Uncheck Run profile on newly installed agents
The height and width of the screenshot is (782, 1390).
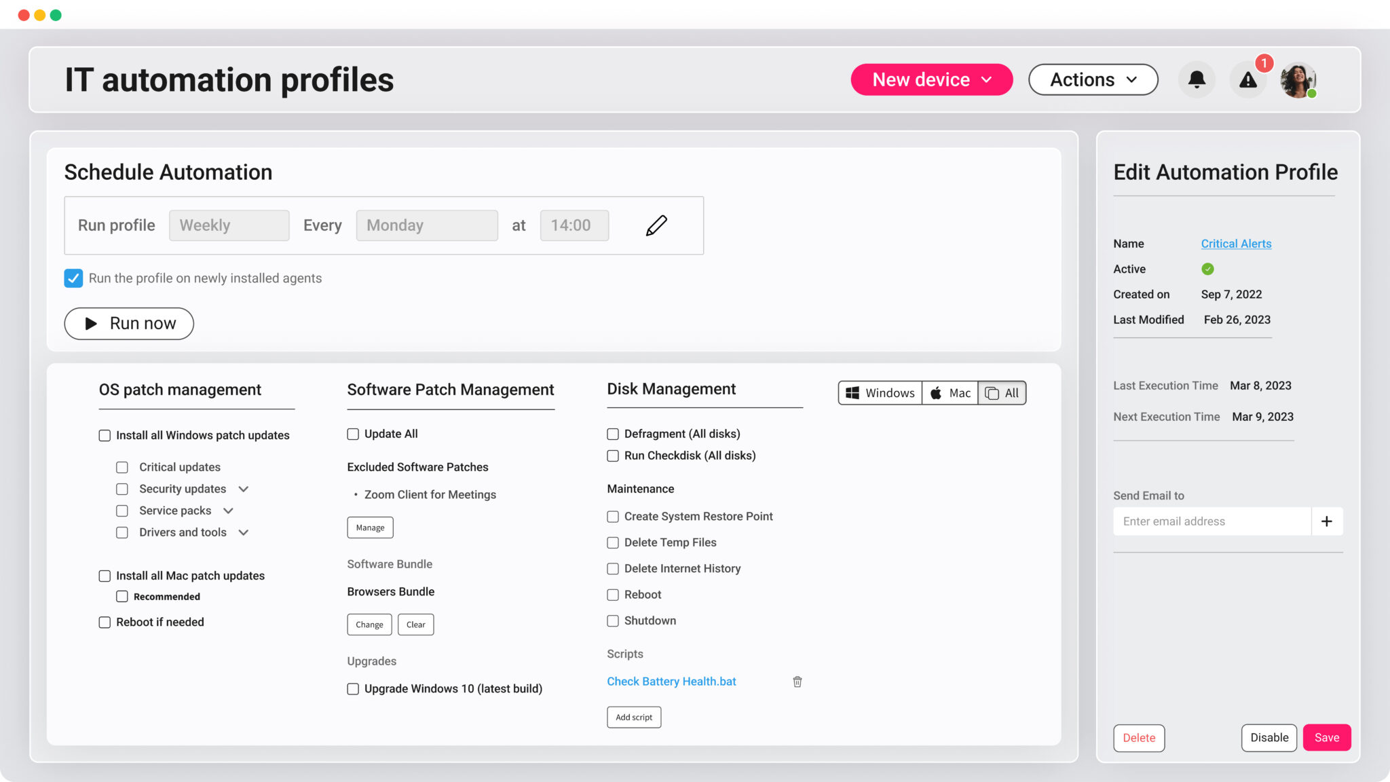73,278
